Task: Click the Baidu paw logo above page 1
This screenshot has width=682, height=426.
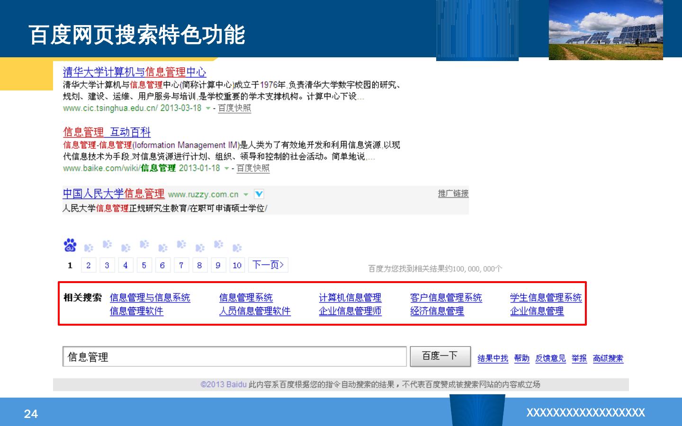Action: [x=70, y=245]
